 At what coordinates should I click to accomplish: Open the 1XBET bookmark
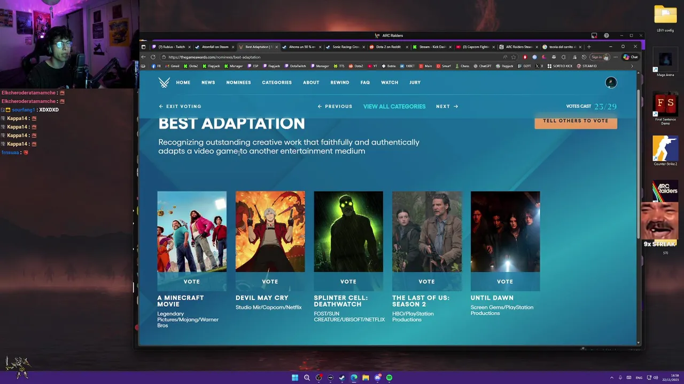[x=407, y=66]
